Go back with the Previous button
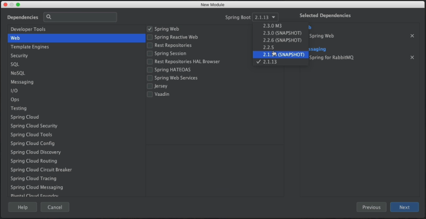Screen dimensions: 426x219 tap(371, 207)
